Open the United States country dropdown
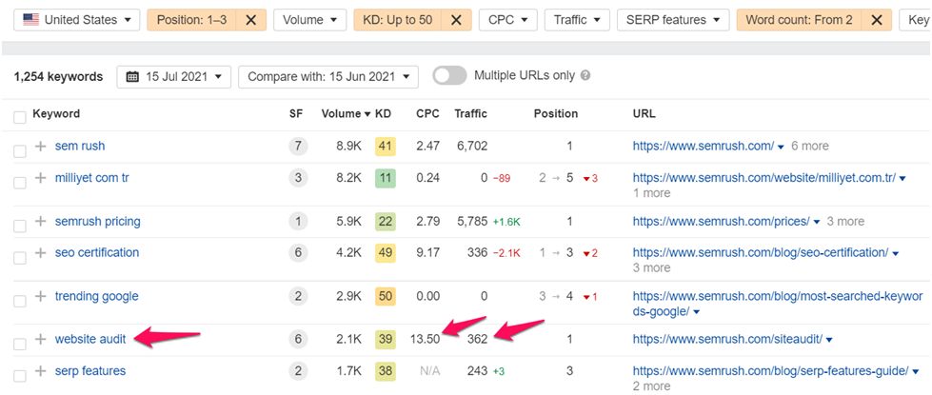The height and width of the screenshot is (395, 932). (x=77, y=20)
